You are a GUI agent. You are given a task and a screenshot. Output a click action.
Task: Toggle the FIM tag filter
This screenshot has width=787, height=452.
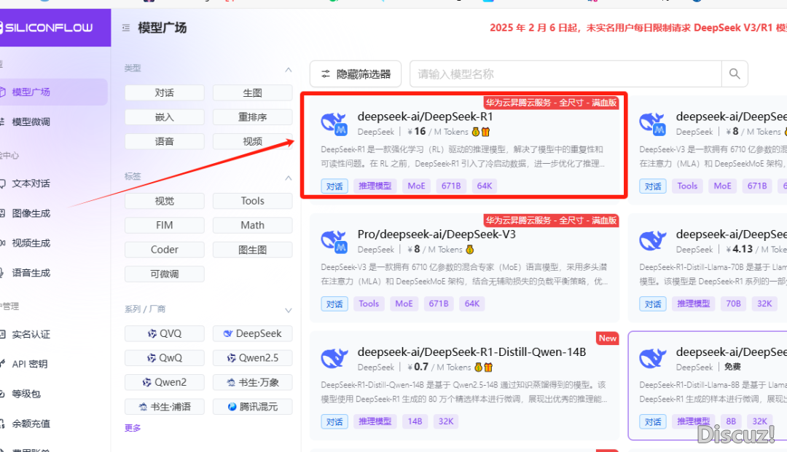(165, 226)
